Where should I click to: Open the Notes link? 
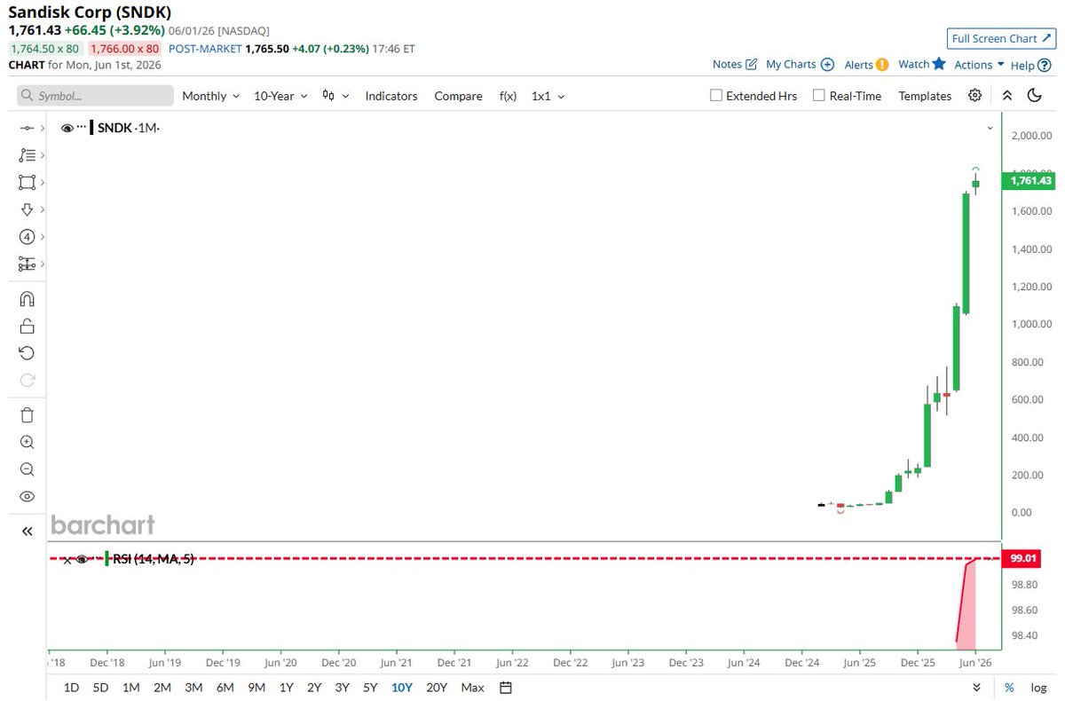click(735, 65)
